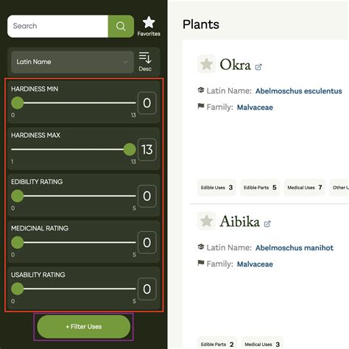Viewport: 349px width, 349px height.
Task: Open Favorites star in sidebar
Action: 149,26
